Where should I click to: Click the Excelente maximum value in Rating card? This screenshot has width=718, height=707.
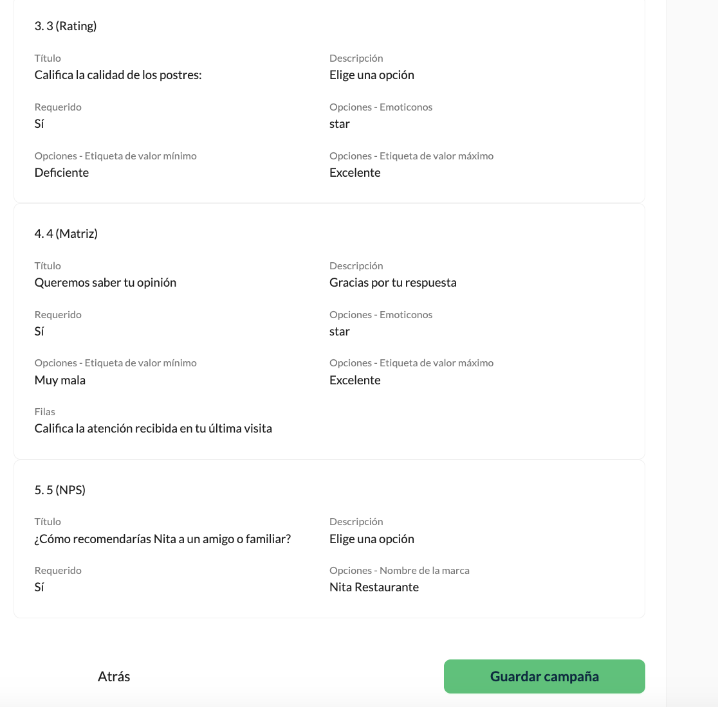tap(355, 172)
